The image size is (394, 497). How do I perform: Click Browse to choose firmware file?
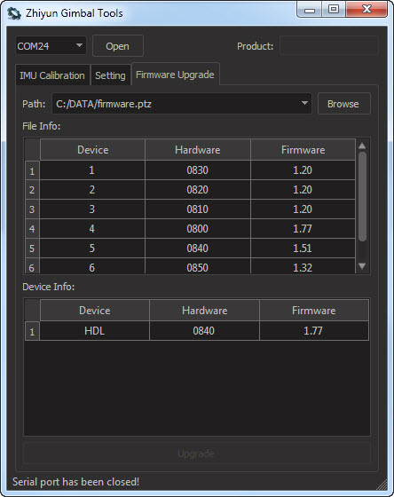point(343,104)
